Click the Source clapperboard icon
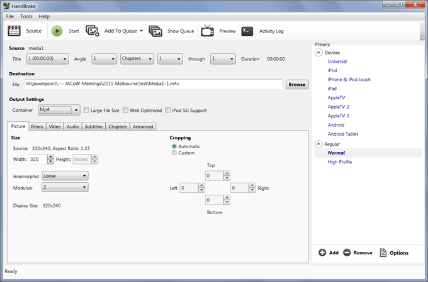 14,31
